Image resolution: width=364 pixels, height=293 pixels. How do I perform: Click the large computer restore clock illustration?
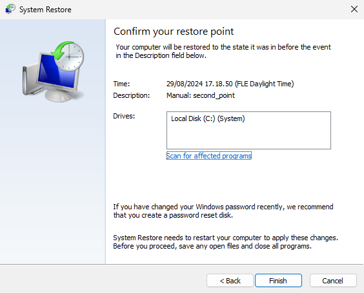53,71
